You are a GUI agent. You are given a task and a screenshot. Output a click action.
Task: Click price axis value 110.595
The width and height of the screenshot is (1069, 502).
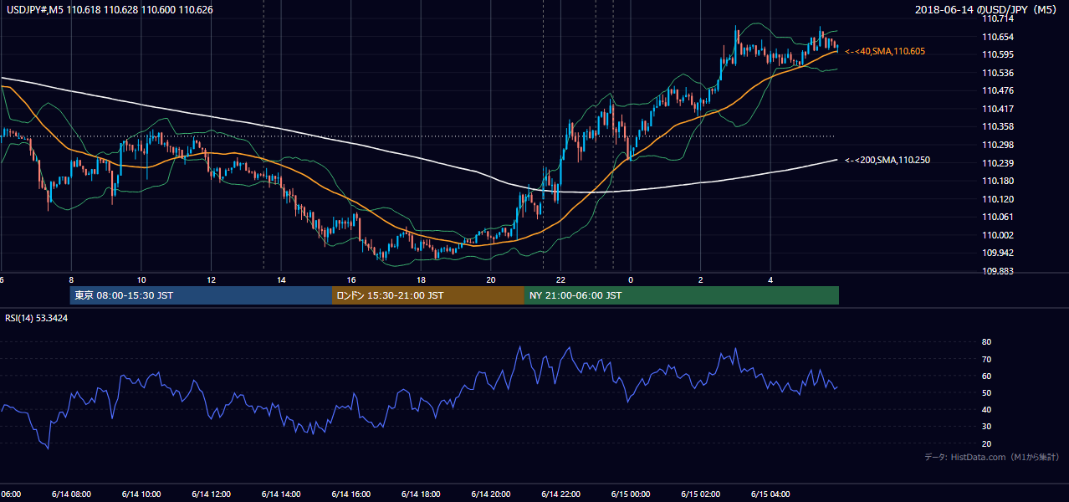click(x=998, y=54)
